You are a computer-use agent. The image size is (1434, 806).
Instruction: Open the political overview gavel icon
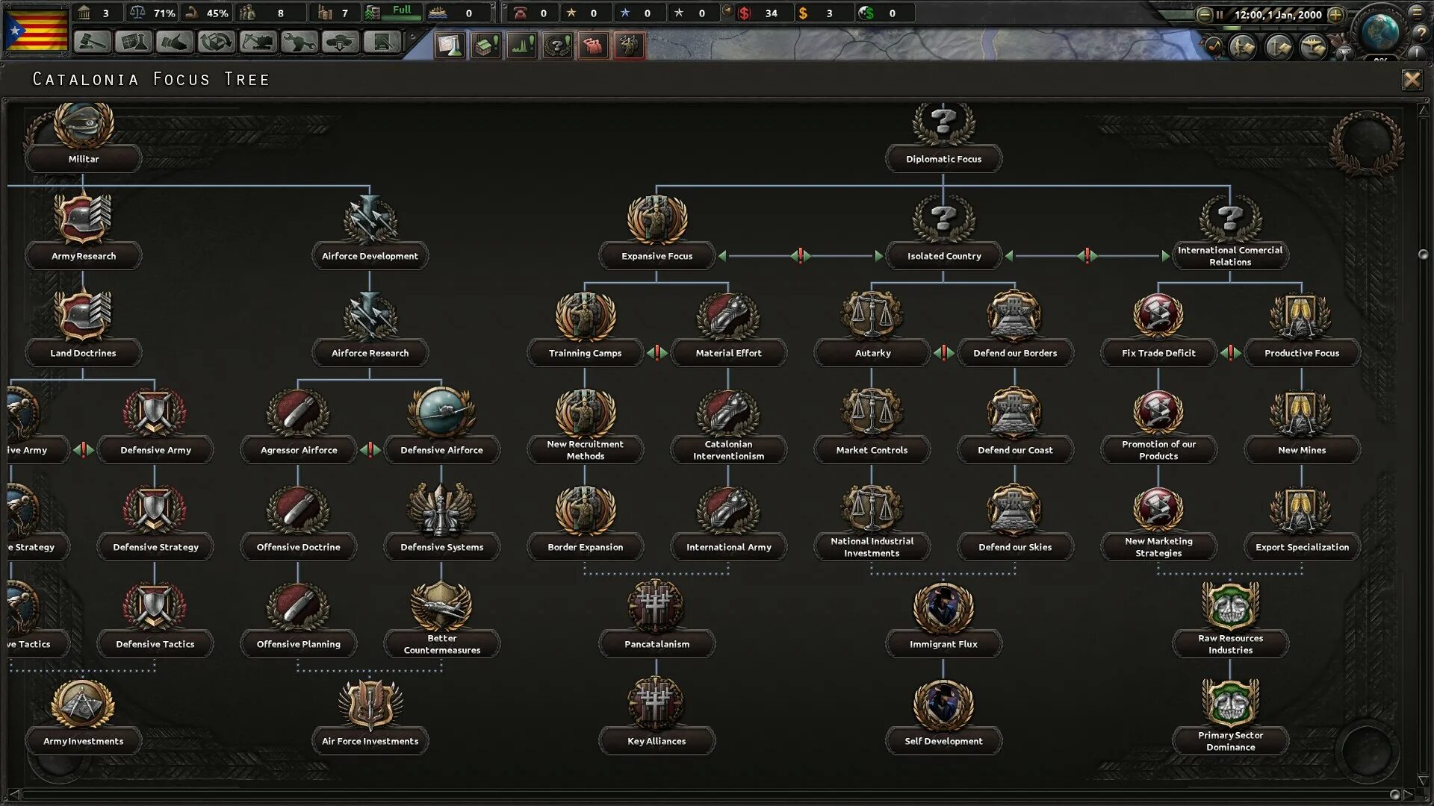tap(93, 43)
